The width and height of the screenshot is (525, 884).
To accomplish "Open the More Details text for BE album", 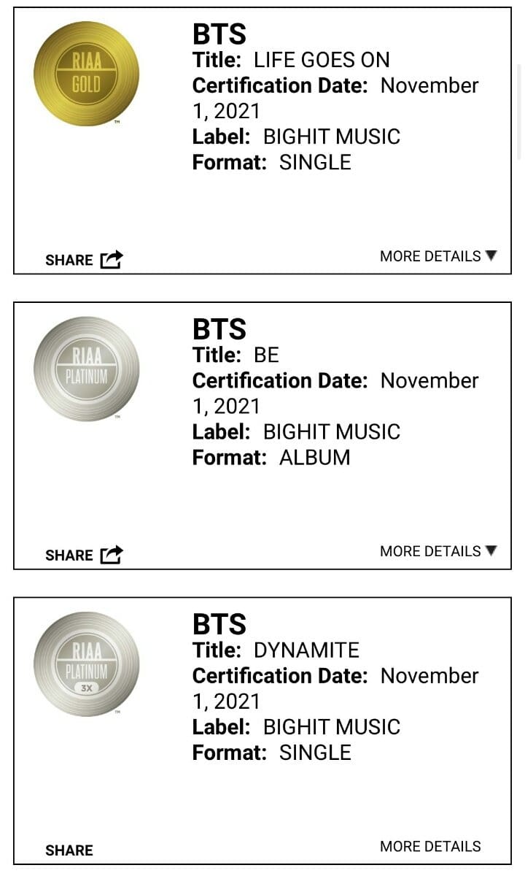I will pyautogui.click(x=430, y=551).
